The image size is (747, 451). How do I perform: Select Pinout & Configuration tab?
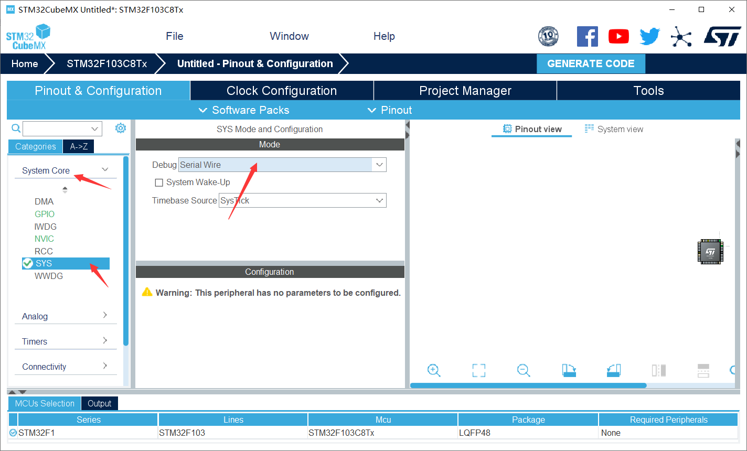tap(98, 90)
